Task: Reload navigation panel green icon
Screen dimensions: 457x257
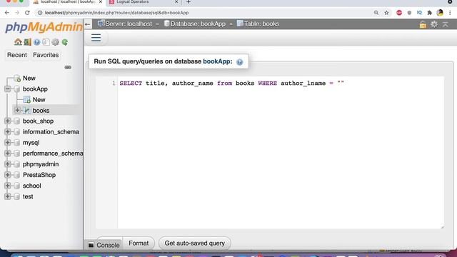Action: point(65,42)
